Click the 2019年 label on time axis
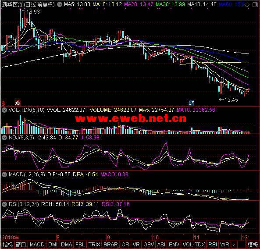The image size is (260, 249). pos(11,238)
